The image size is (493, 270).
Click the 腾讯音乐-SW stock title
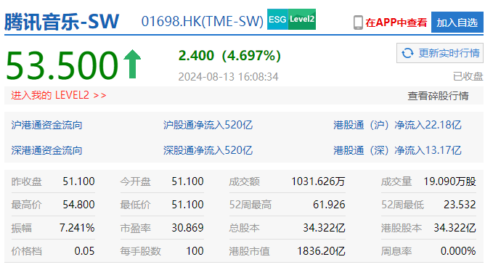(62, 21)
